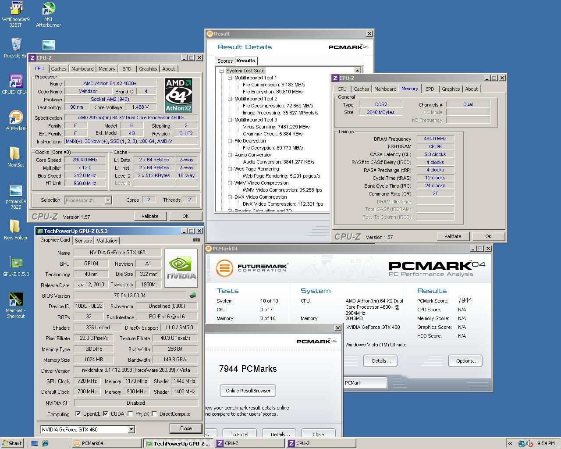This screenshot has width=561, height=449.
Task: Launch MSI Afterburner desktop shortcut
Action: pyautogui.click(x=48, y=14)
